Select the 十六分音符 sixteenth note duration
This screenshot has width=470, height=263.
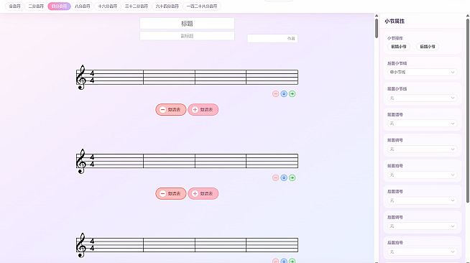tap(107, 6)
